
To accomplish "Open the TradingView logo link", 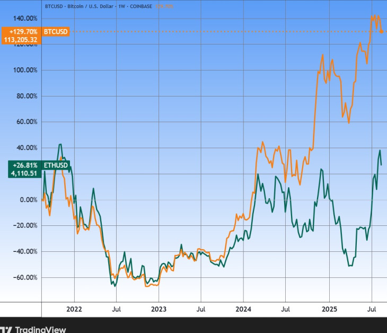I will click(x=33, y=329).
